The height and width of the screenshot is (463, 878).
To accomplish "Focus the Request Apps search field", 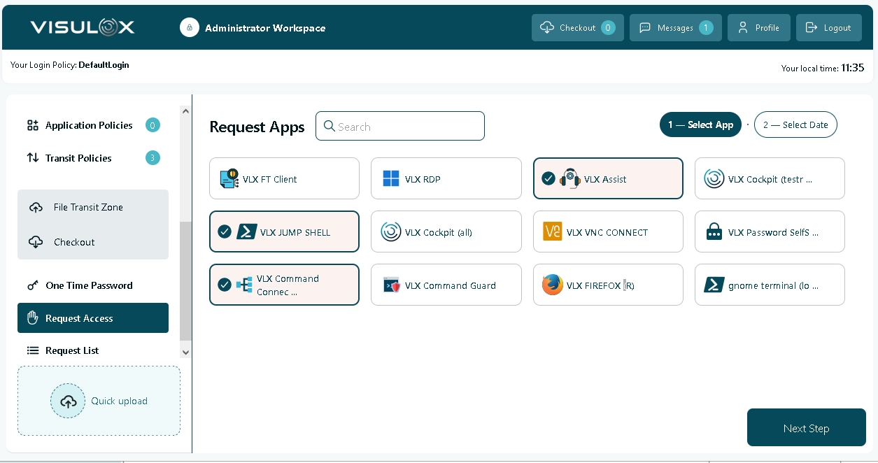I will pos(408,127).
